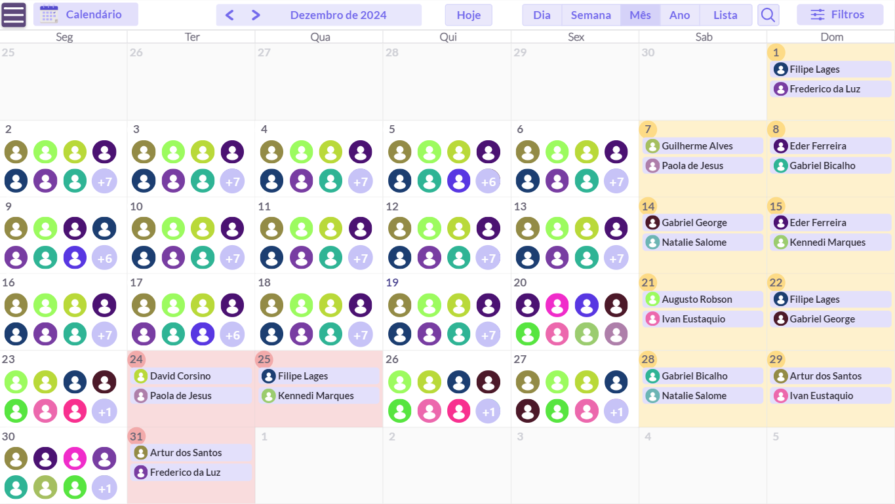The height and width of the screenshot is (504, 895).
Task: Open Kennedi Marques entry on December 25
Action: click(319, 396)
